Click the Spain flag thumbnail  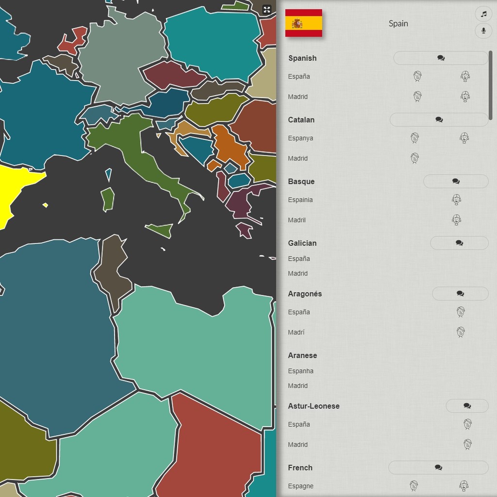(304, 23)
